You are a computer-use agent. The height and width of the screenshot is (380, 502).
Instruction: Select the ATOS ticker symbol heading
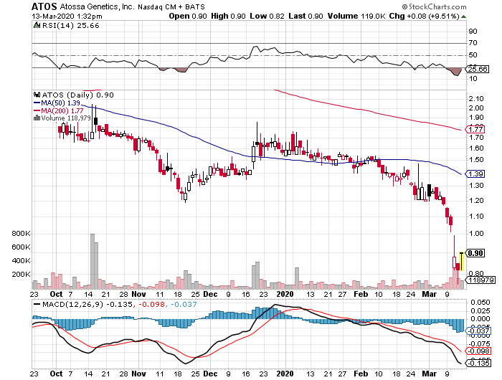pos(44,6)
